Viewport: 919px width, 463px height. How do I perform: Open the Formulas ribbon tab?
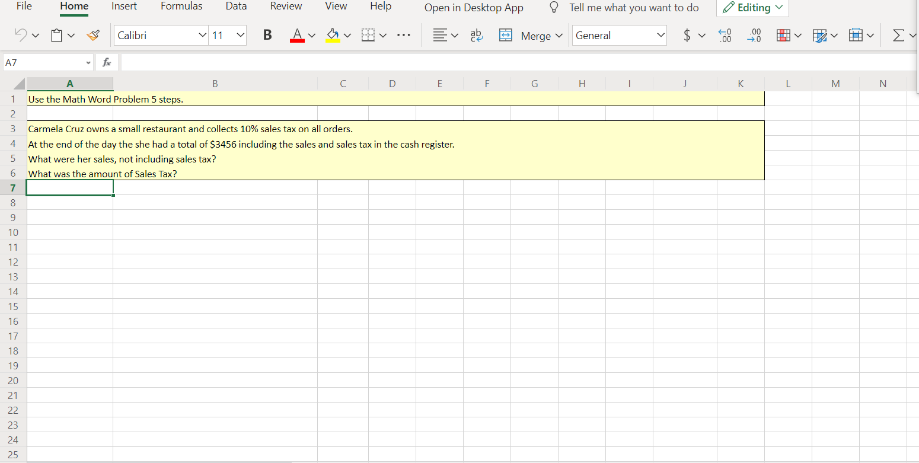click(x=181, y=7)
